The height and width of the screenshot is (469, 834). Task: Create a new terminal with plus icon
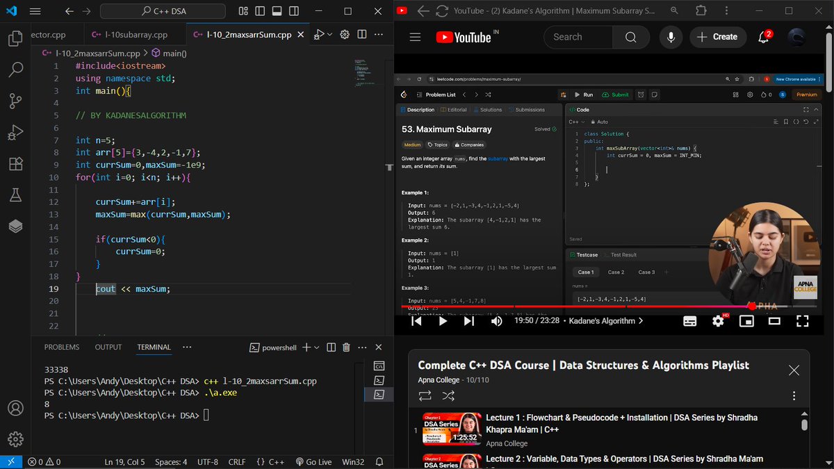(x=306, y=347)
